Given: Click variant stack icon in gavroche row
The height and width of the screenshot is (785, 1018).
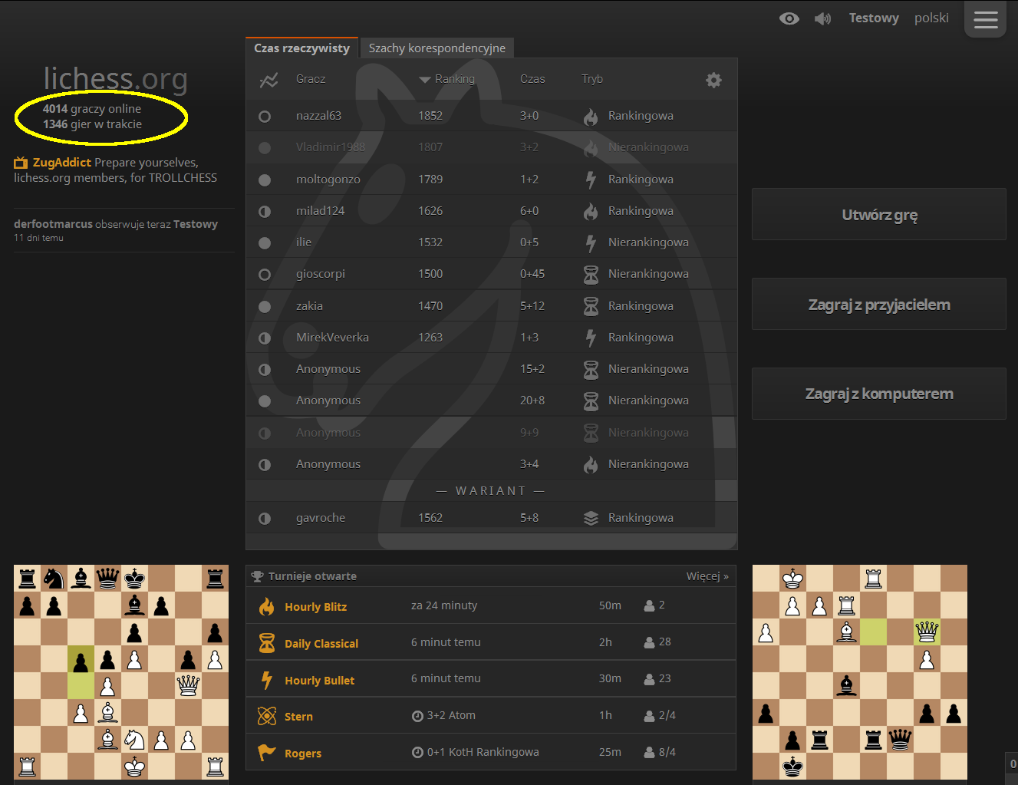Looking at the screenshot, I should point(591,519).
